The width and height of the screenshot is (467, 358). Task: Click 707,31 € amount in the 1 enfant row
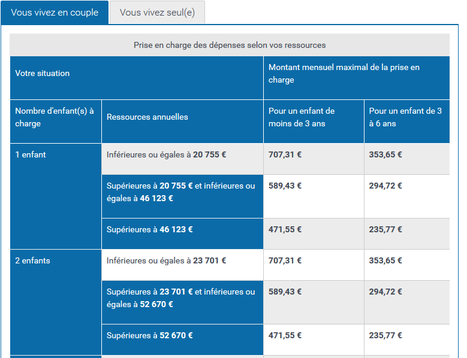285,154
